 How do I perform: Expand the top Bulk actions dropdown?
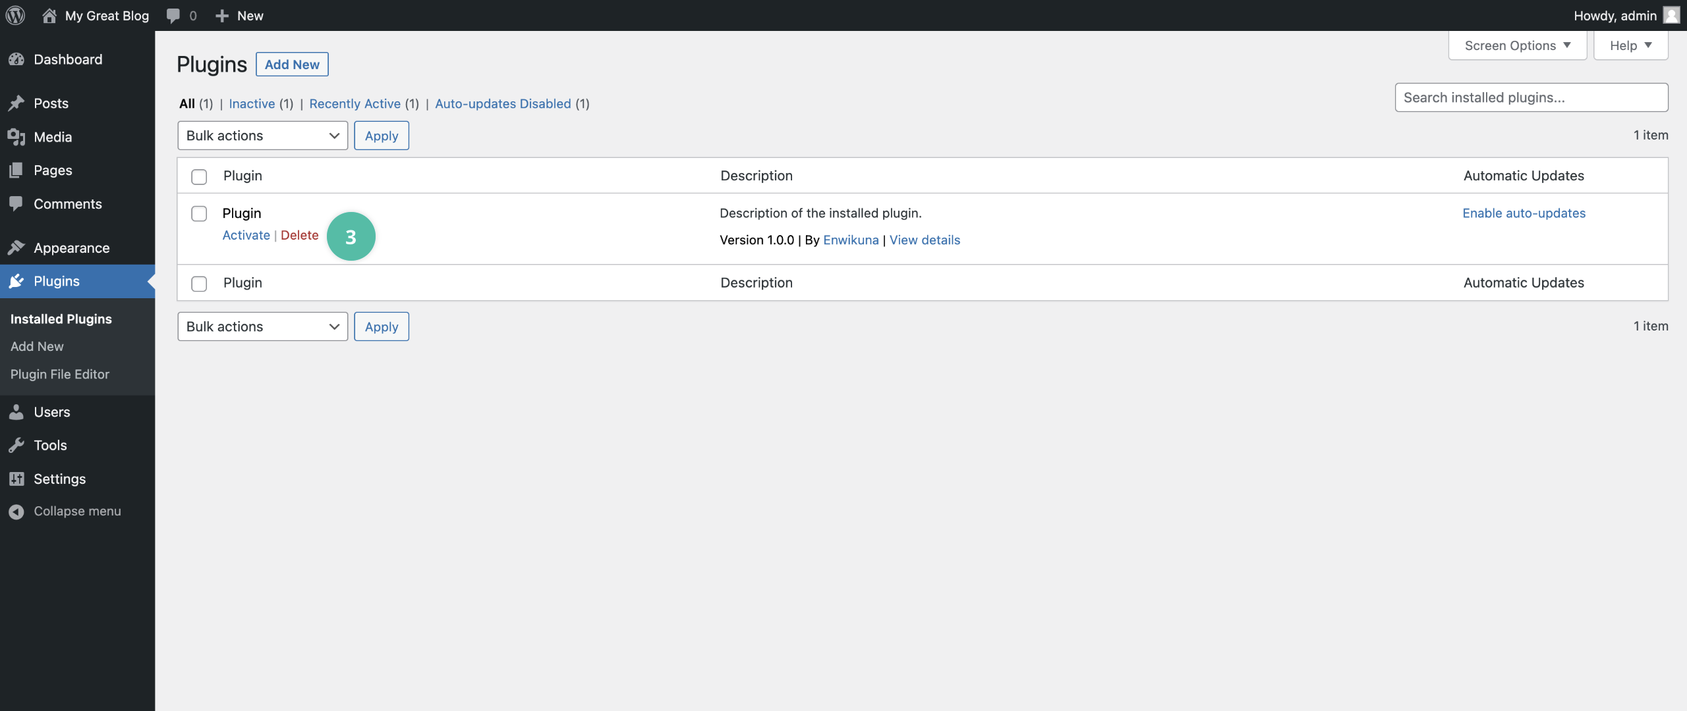pos(262,136)
